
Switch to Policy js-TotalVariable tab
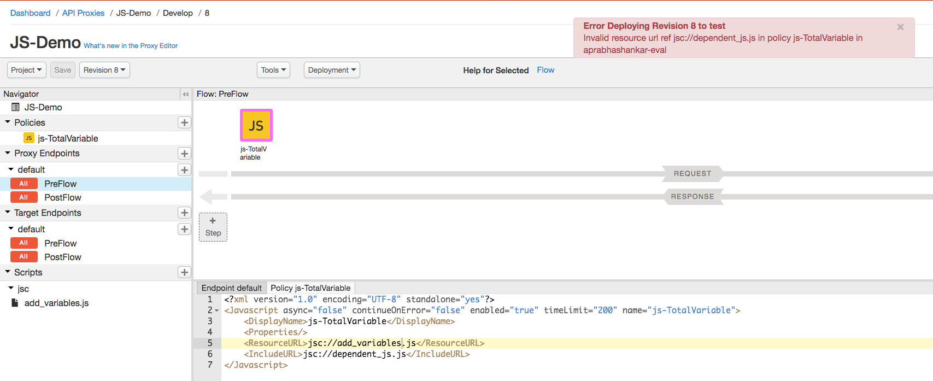(x=310, y=288)
